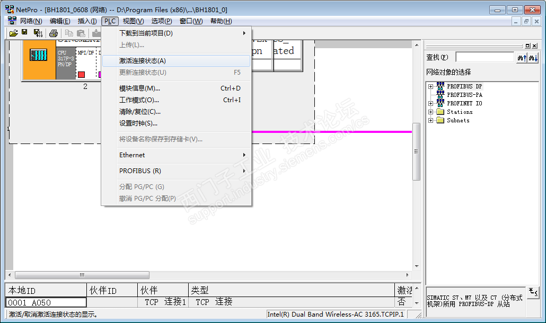Open the 窗口(W) menu
The image size is (546, 323).
(x=191, y=21)
